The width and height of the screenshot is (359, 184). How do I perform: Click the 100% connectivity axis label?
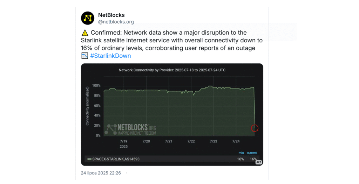coord(96,86)
